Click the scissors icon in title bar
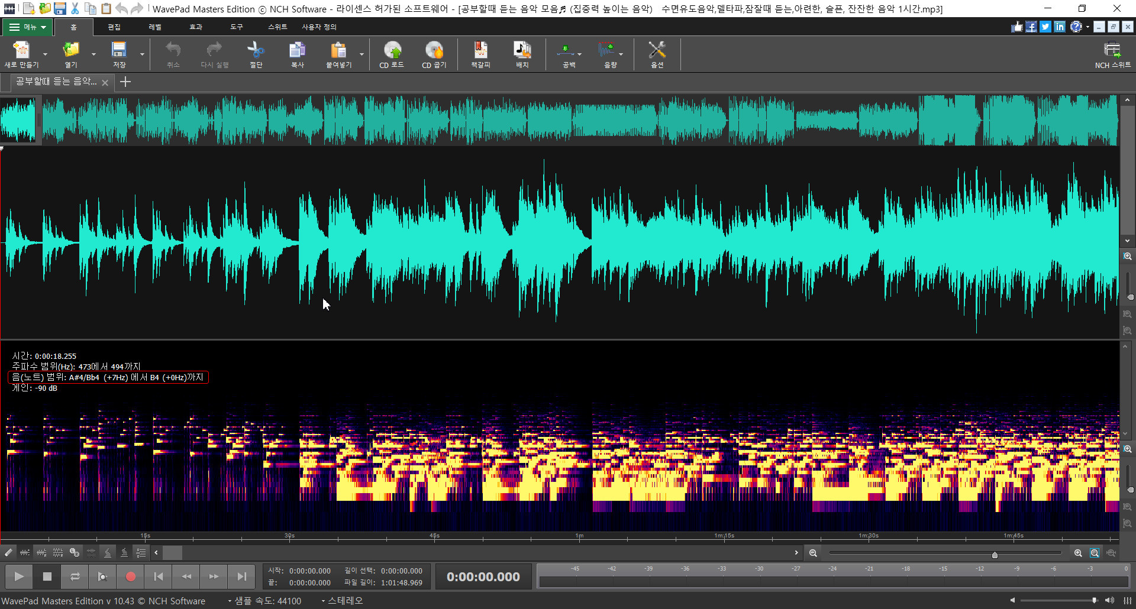1136x609 pixels. 75,8
